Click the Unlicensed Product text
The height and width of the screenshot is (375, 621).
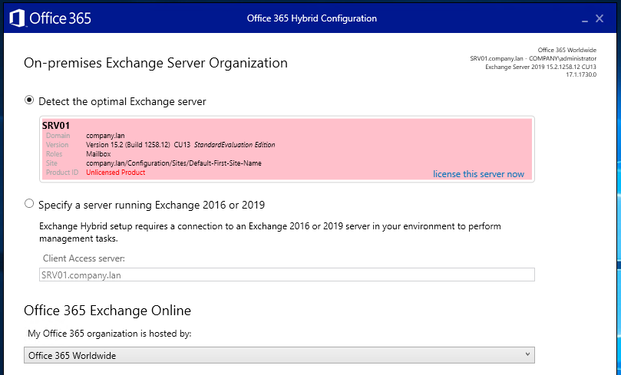tap(116, 173)
